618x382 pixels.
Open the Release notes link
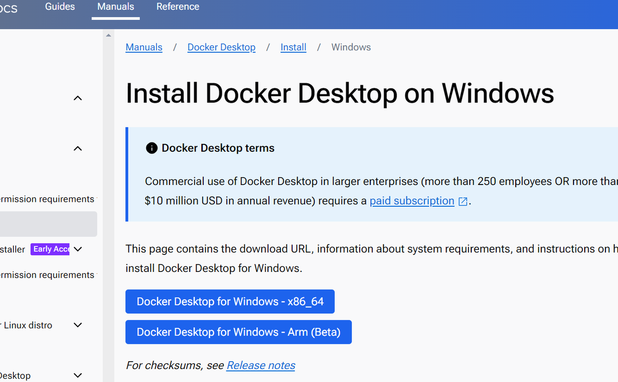261,366
